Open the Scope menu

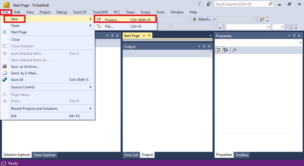(x=145, y=12)
